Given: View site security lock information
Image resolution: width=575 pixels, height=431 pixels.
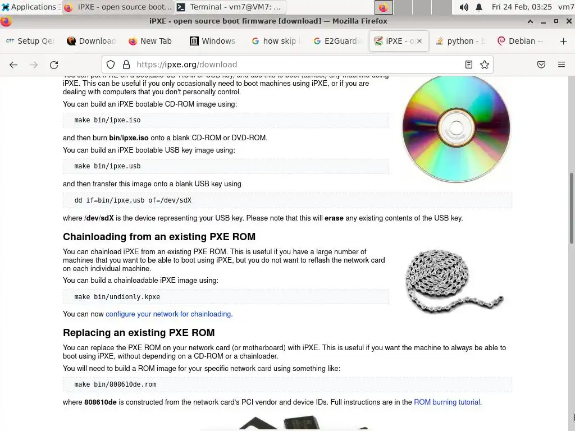Looking at the screenshot, I should pos(126,65).
